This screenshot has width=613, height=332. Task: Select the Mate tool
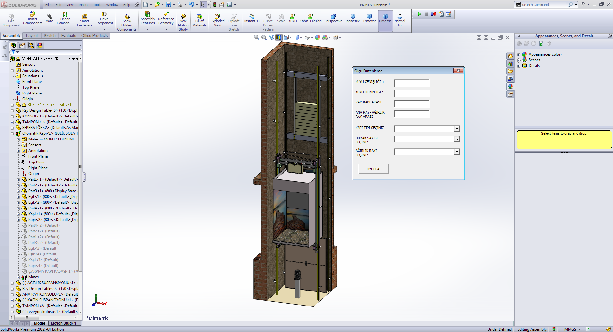(49, 19)
